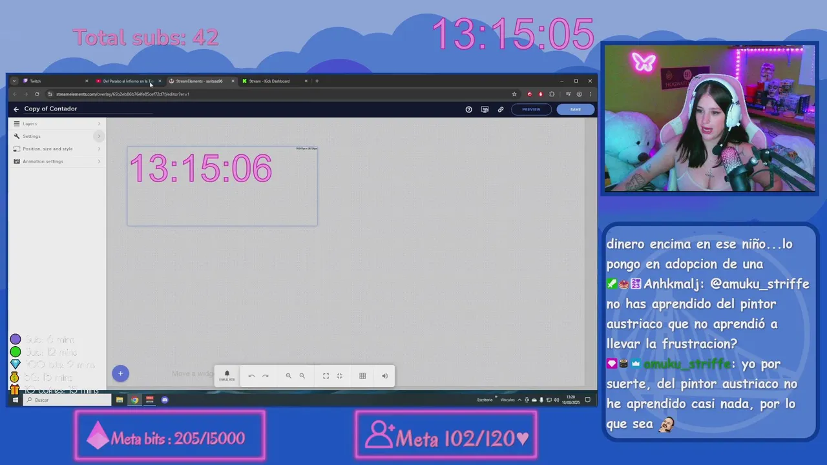Undo the last editor action

[251, 376]
